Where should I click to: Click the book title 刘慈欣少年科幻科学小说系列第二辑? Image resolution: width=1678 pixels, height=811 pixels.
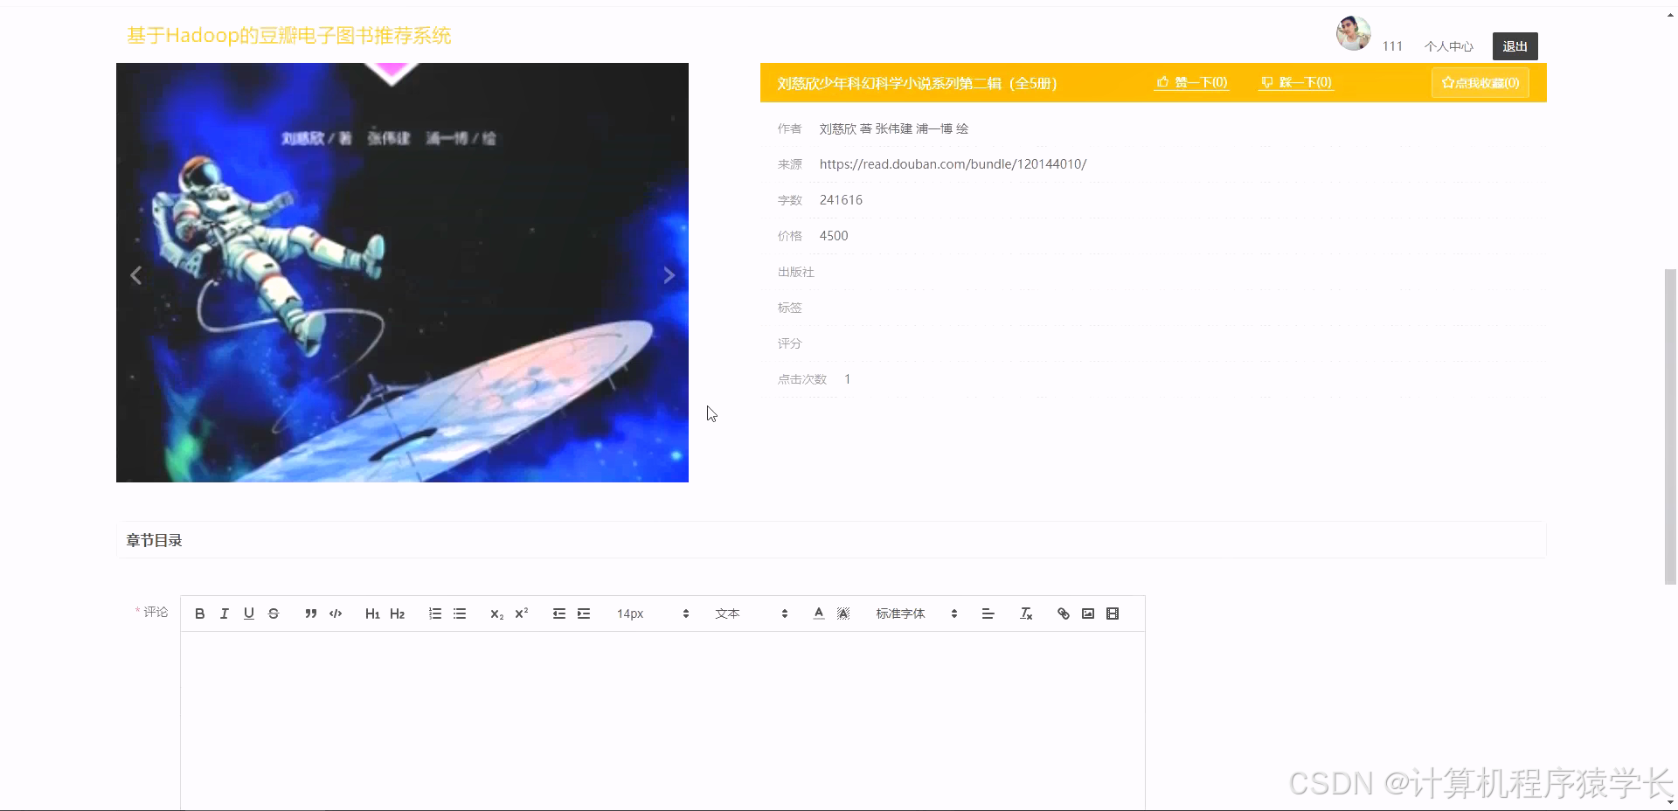pyautogui.click(x=917, y=83)
